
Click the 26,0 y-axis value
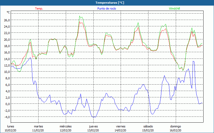(x=7, y=20)
